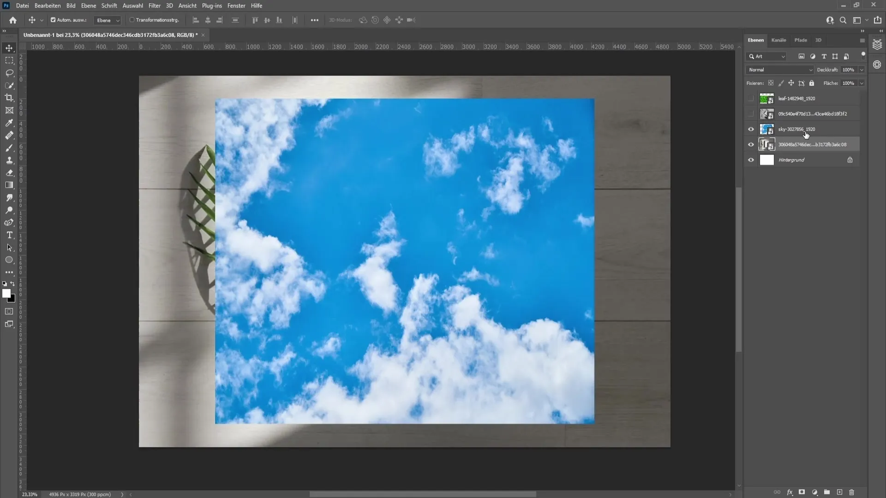The height and width of the screenshot is (498, 886).
Task: Select the Ellipse shape tool
Action: [x=9, y=260]
